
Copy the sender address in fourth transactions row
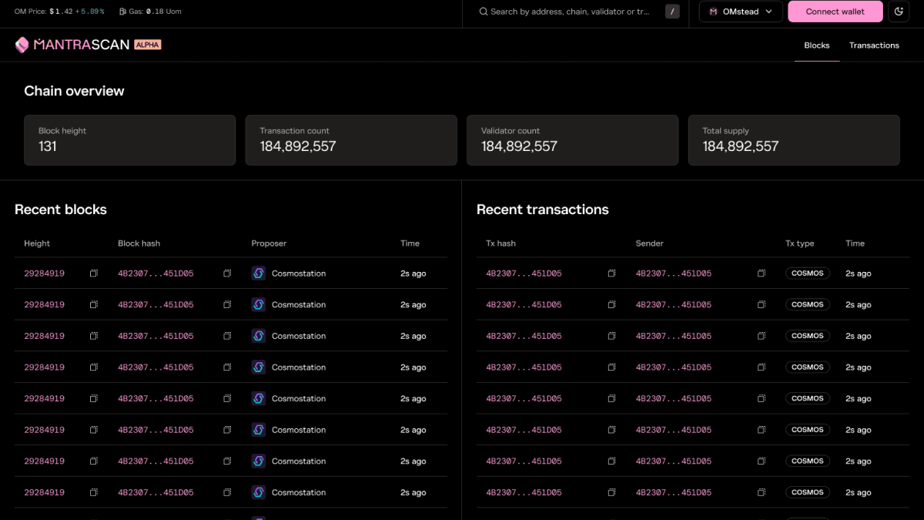click(x=762, y=367)
